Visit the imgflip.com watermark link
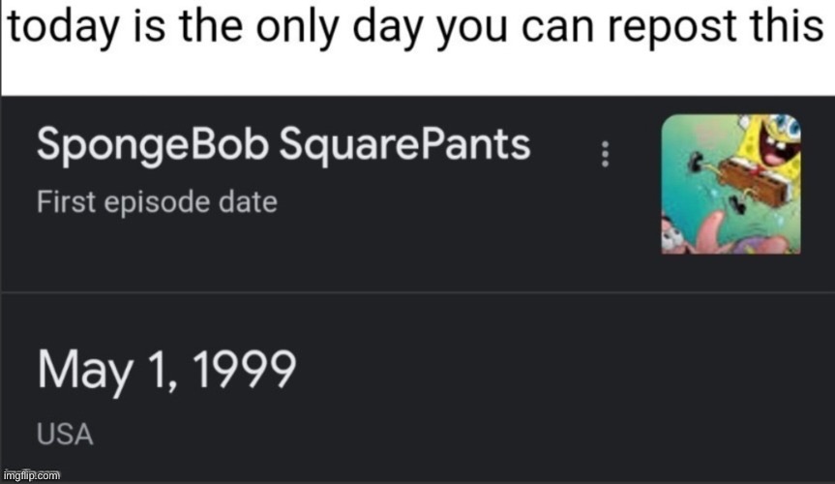 [x=31, y=474]
